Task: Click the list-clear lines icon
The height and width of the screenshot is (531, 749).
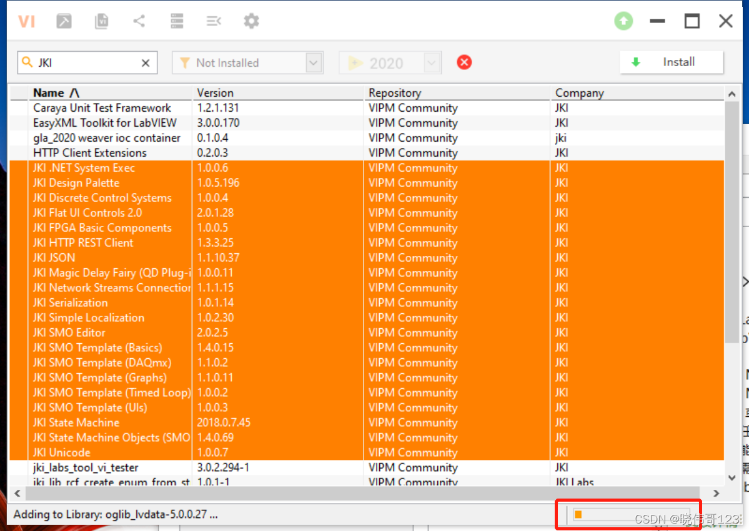Action: pos(214,21)
